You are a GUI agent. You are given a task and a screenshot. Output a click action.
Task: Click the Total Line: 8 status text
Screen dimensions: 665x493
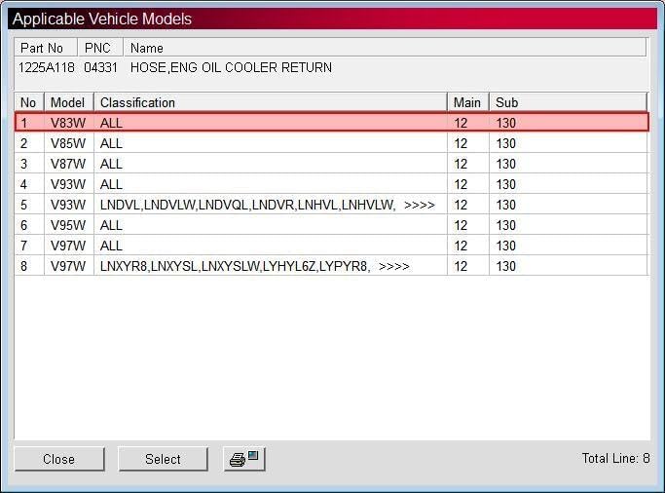click(615, 458)
